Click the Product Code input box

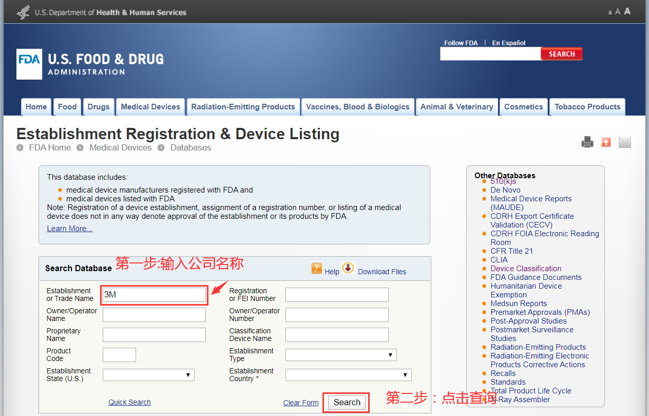pyautogui.click(x=119, y=355)
